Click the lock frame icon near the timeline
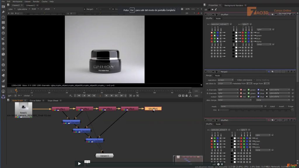The image size is (299, 168). 187,96
